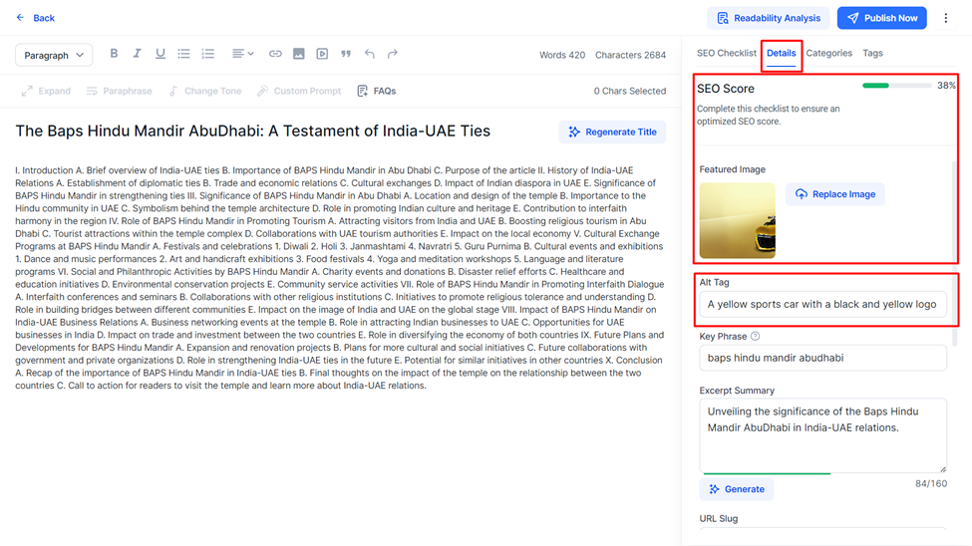Insert a video using the media icon
Viewport: 972px width, 546px height.
pos(322,54)
